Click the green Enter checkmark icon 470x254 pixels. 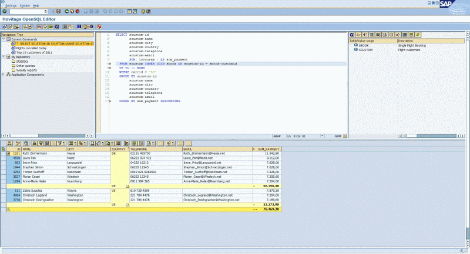click(5, 11)
